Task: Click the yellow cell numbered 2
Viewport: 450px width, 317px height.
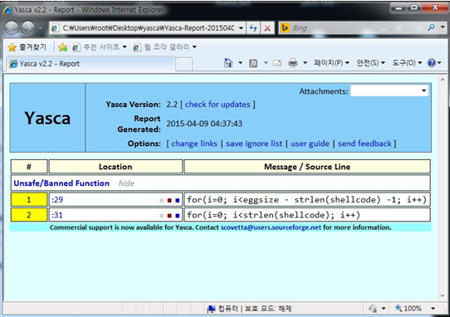Action: pyautogui.click(x=29, y=215)
